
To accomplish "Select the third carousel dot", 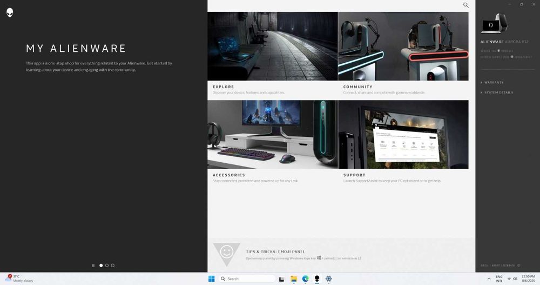I will [x=113, y=266].
